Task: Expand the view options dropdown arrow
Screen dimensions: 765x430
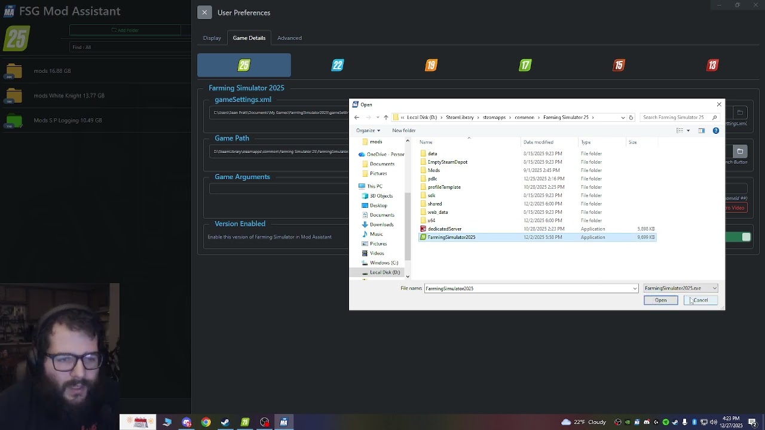Action: (688, 131)
